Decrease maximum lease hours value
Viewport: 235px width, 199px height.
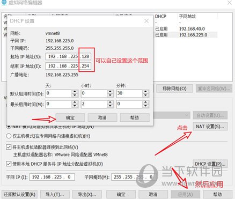coord(110,106)
